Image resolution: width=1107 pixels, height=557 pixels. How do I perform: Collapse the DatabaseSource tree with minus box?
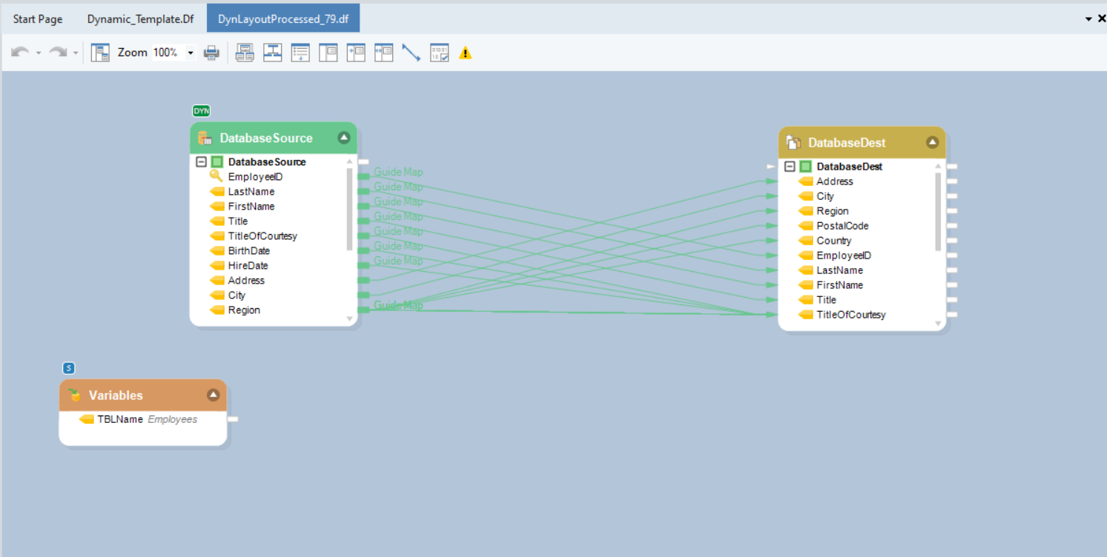pos(201,161)
